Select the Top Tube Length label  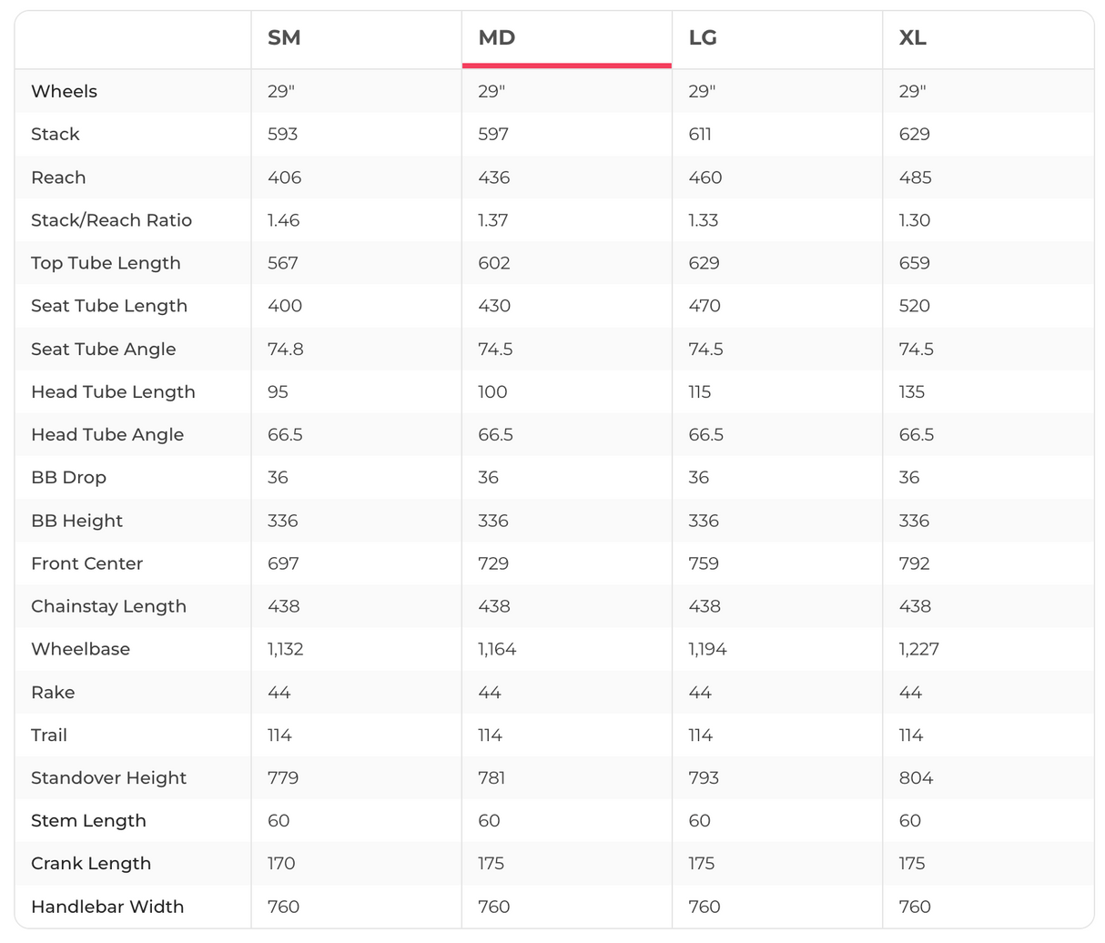tap(106, 263)
